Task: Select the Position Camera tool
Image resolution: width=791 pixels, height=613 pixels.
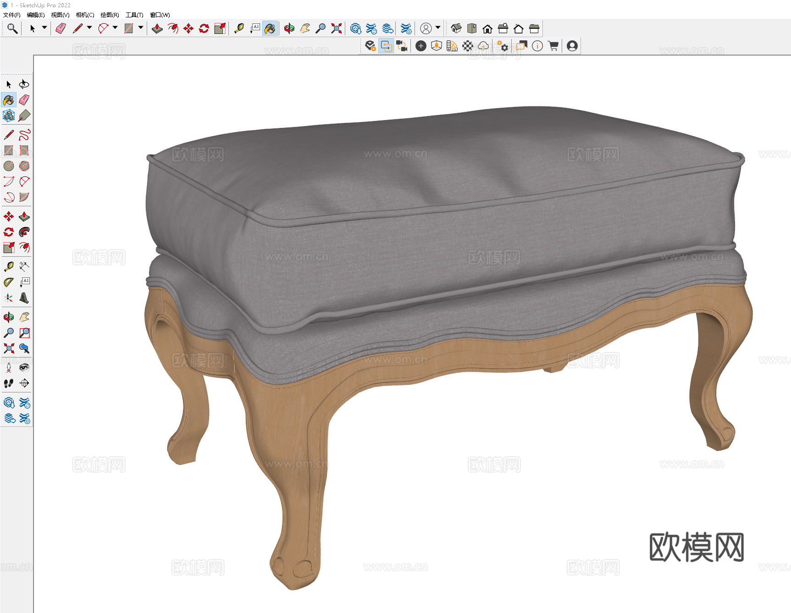Action: click(9, 368)
